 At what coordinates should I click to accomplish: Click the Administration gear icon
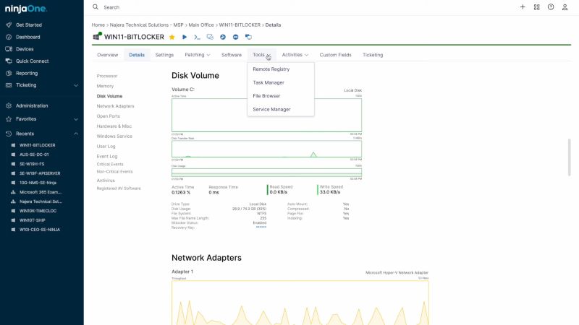tap(9, 105)
